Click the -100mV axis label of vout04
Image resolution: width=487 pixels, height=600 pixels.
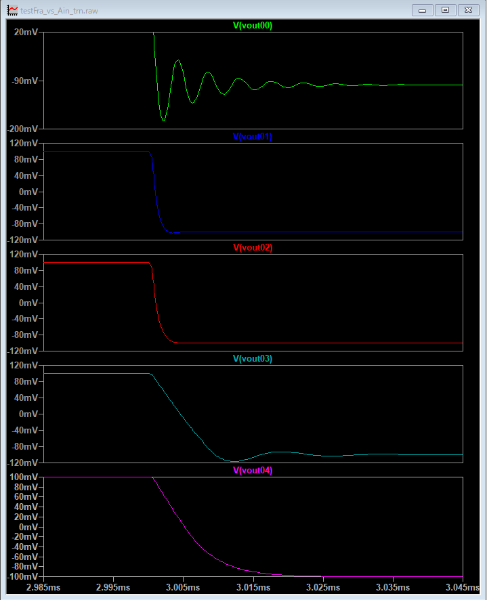coord(22,577)
